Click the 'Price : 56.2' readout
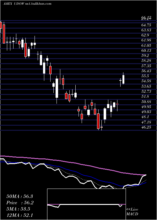The width and height of the screenshot is (157, 220). click(x=20, y=203)
